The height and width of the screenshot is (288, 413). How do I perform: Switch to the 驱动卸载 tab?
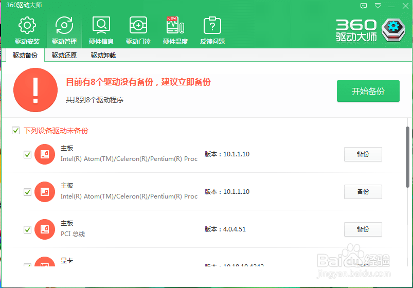click(x=103, y=56)
